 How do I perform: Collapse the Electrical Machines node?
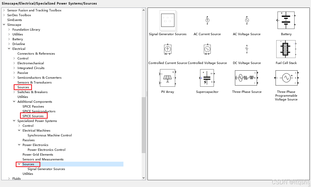tap(19, 131)
